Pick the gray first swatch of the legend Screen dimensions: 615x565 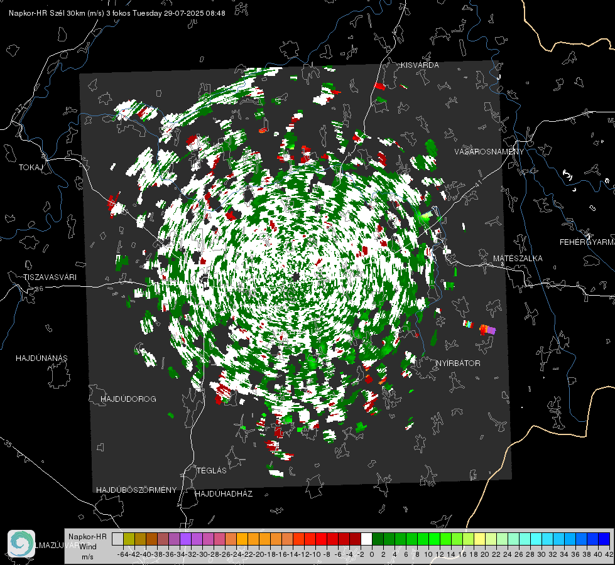tap(117, 539)
